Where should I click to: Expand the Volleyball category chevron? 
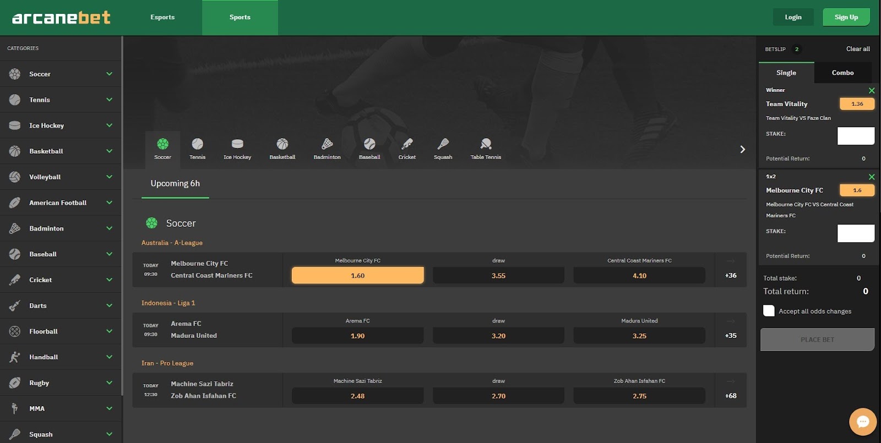(109, 177)
